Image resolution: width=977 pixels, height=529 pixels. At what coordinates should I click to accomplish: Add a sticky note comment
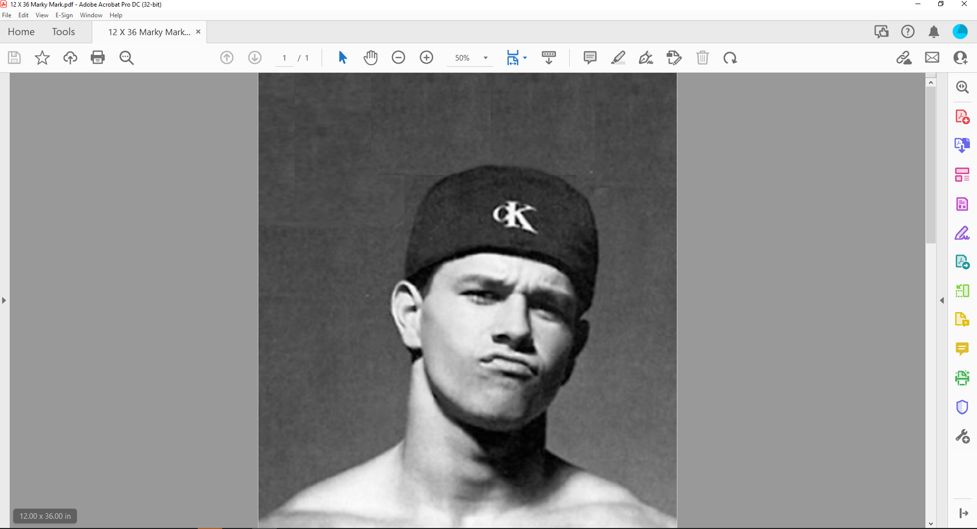point(590,58)
